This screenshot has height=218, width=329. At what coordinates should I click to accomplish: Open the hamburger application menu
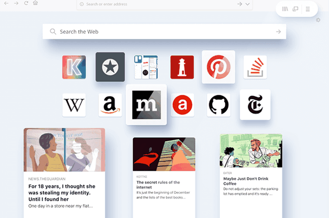[308, 9]
